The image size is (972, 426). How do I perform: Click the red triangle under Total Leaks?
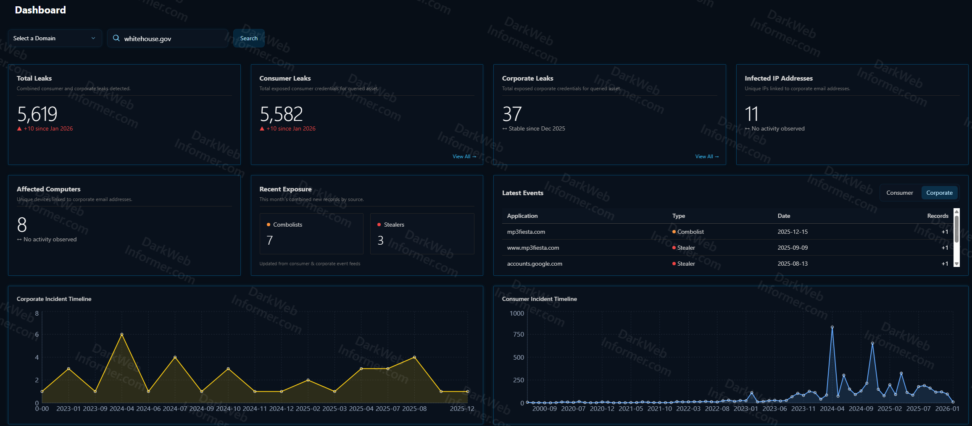pos(19,129)
